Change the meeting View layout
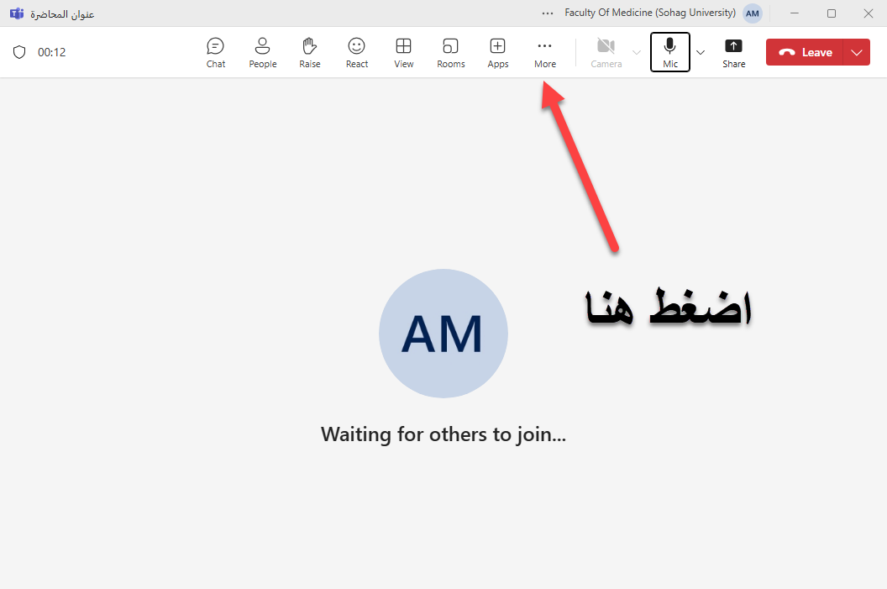This screenshot has width=887, height=589. 404,52
